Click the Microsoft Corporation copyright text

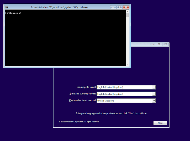coord(79,122)
